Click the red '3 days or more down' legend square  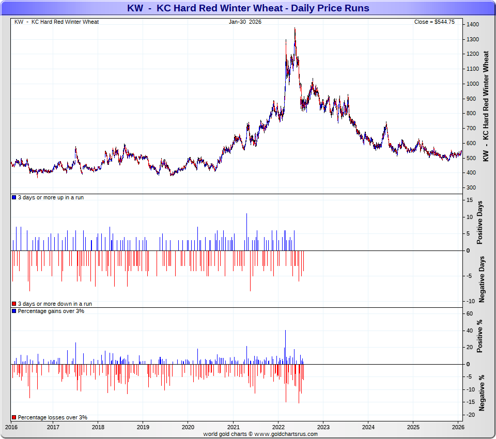pos(14,304)
